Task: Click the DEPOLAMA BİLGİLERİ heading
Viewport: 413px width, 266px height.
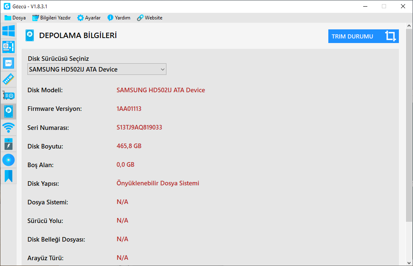Action: [x=78, y=36]
